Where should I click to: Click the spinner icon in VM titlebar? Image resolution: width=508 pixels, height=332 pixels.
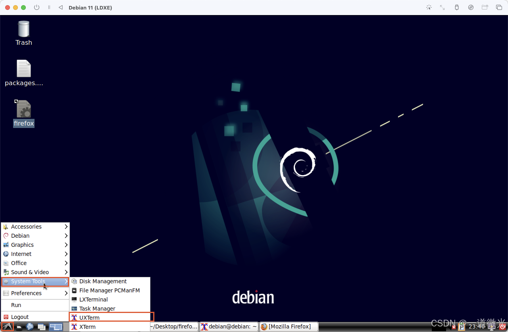[x=429, y=8]
